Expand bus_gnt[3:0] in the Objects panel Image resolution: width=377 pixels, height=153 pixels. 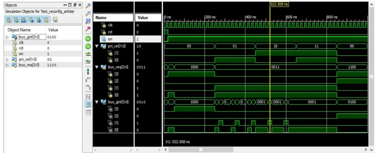[7, 37]
